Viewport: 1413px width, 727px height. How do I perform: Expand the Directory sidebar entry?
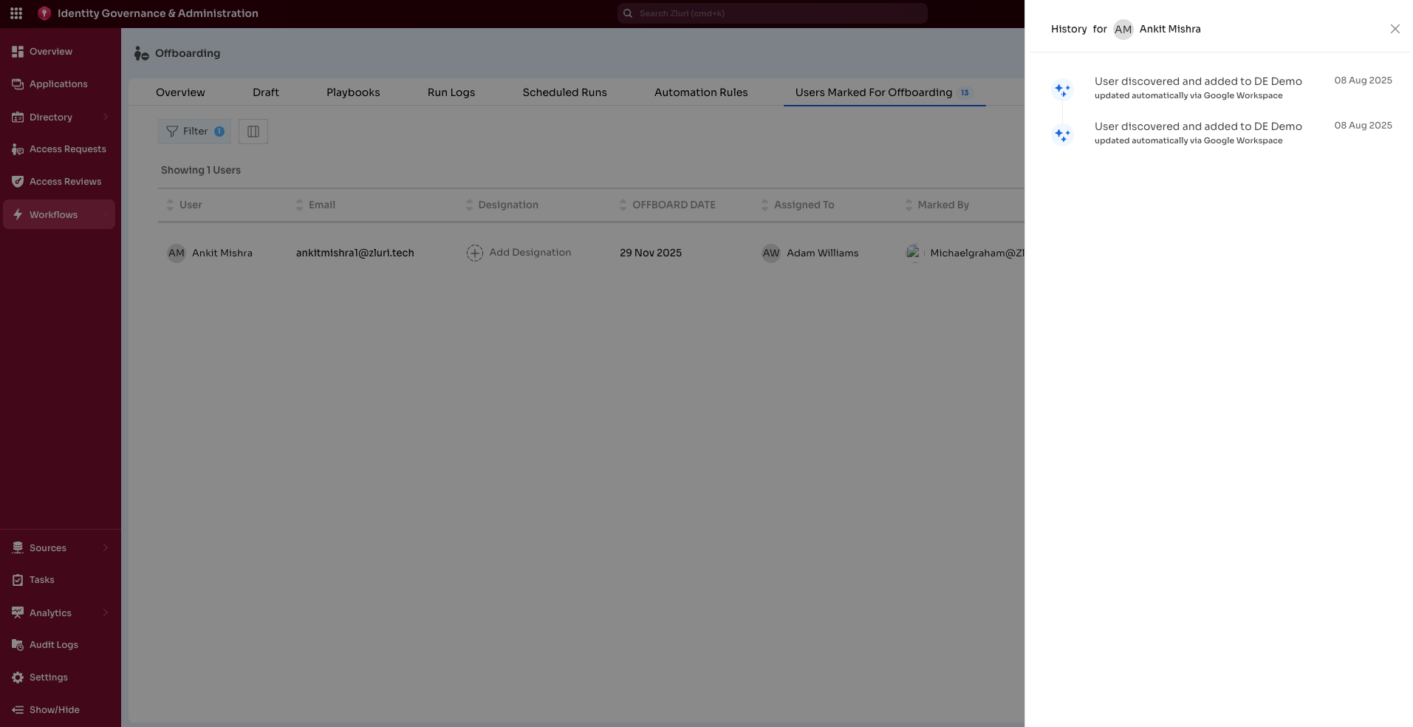106,117
